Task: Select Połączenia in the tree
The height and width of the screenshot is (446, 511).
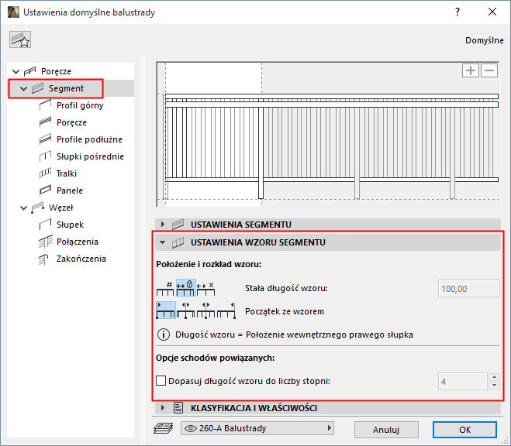Action: point(78,242)
